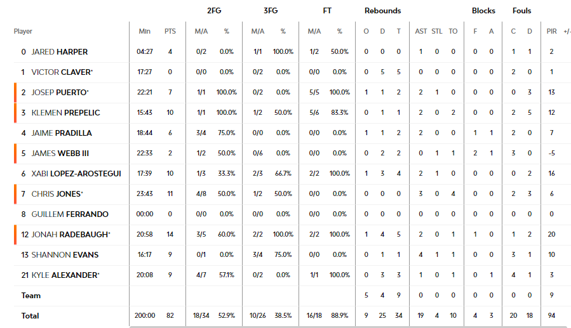This screenshot has height=328, width=571.
Task: Open Jared Harper's player profile link
Action: pyautogui.click(x=59, y=52)
